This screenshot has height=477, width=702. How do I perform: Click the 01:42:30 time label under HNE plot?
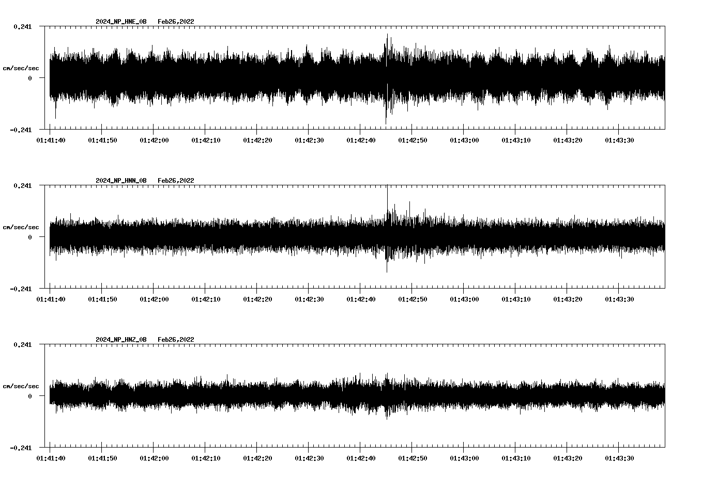309,140
